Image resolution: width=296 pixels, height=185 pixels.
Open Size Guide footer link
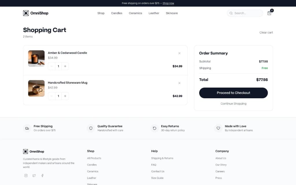[157, 178]
